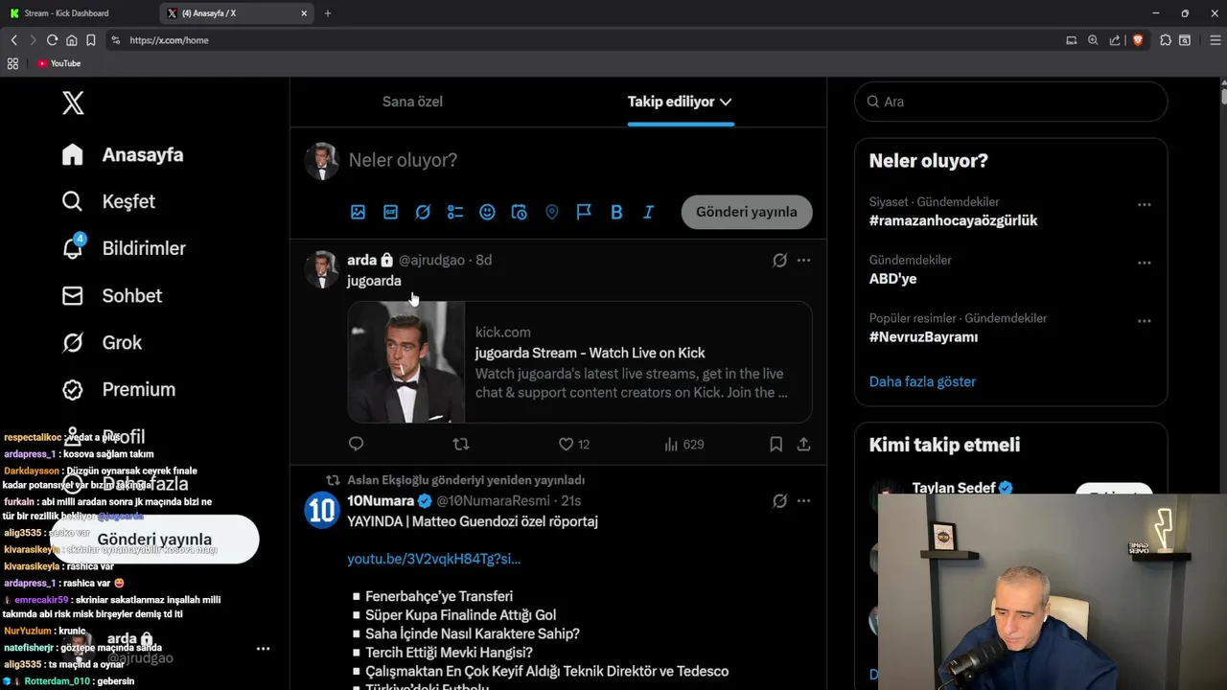Image resolution: width=1227 pixels, height=690 pixels.
Task: Tag location in composer
Action: pyautogui.click(x=551, y=212)
